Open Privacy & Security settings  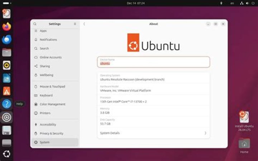pyautogui.click(x=55, y=133)
